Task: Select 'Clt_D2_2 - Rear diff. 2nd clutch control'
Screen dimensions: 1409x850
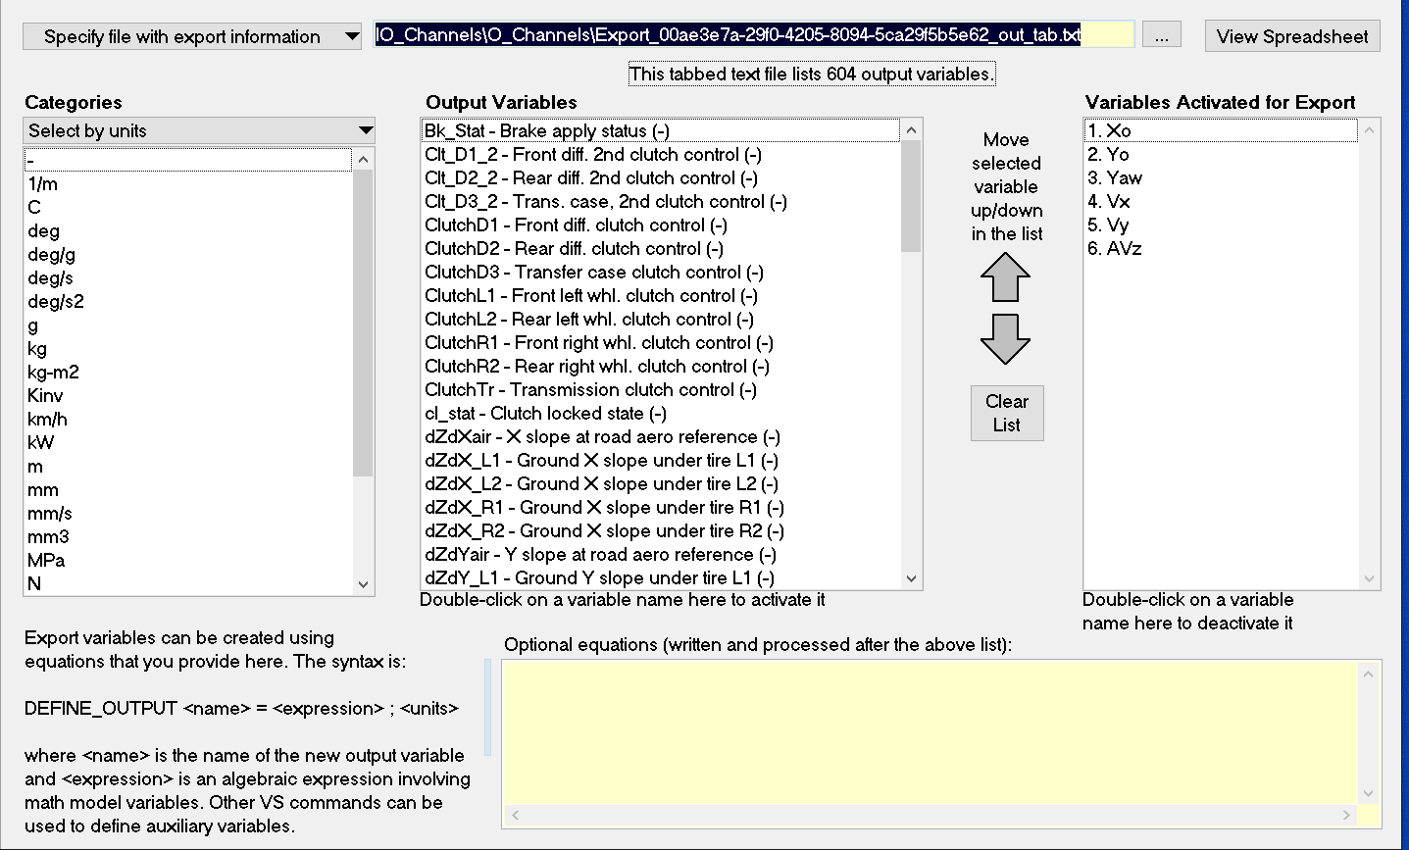Action: coord(661,177)
